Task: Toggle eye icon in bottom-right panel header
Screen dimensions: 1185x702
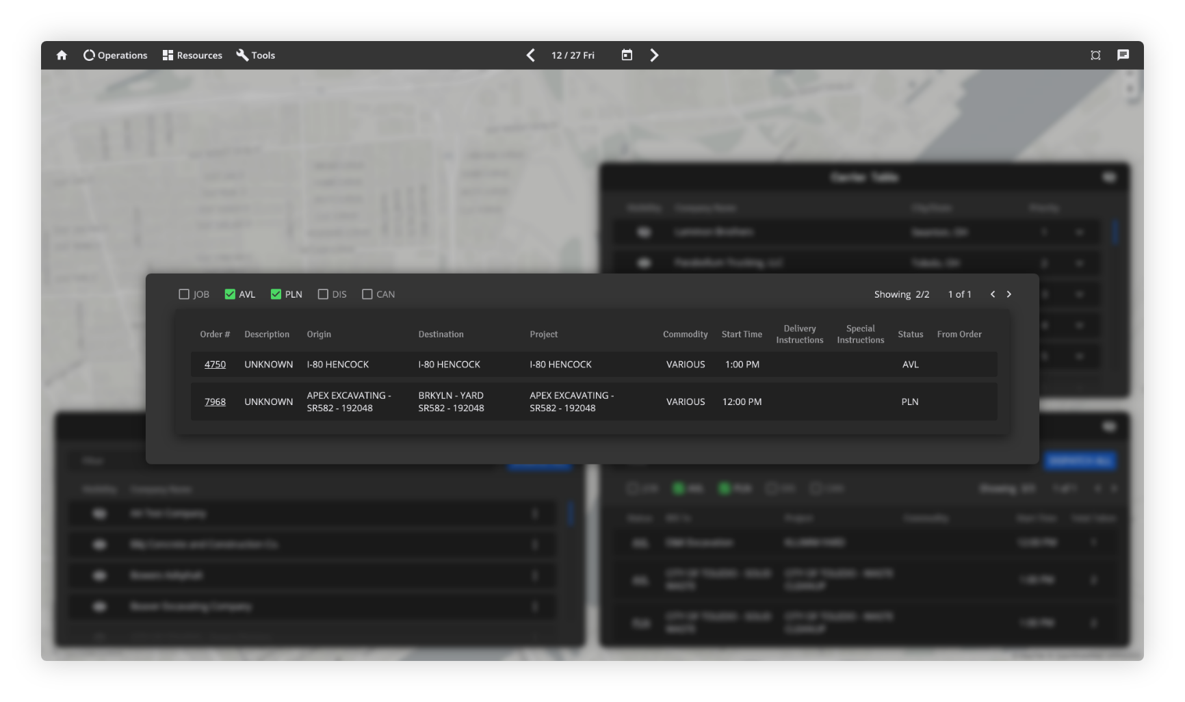Action: 1109,427
